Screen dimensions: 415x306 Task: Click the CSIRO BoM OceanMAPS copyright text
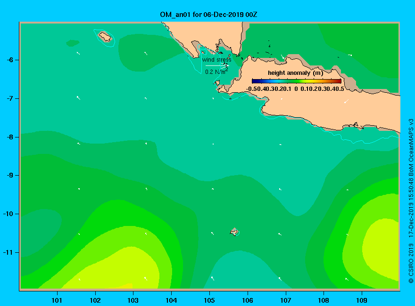tap(411, 201)
